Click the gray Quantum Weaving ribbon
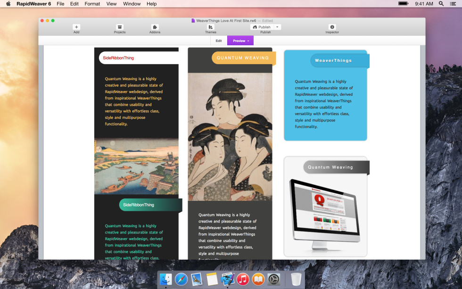Screen dimensions: 462x289 point(336,167)
